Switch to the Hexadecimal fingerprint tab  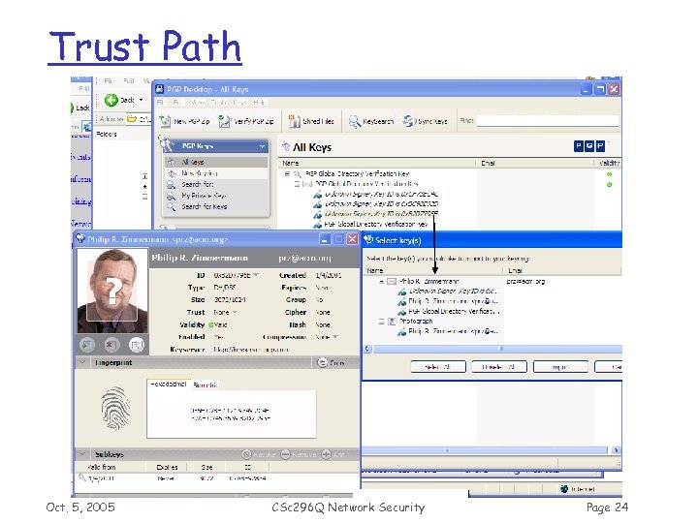169,385
